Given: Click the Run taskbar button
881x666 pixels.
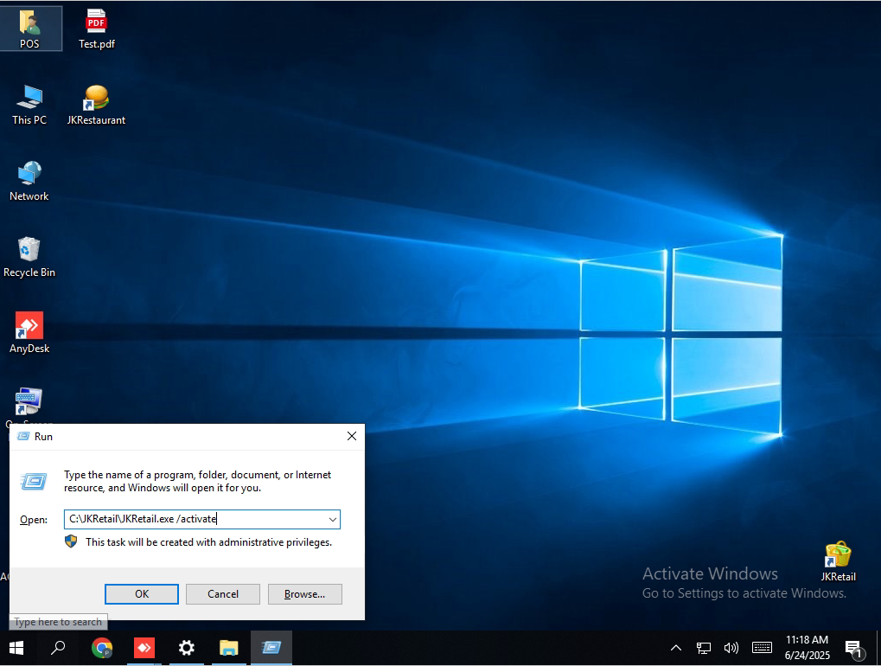Looking at the screenshot, I should coord(271,648).
